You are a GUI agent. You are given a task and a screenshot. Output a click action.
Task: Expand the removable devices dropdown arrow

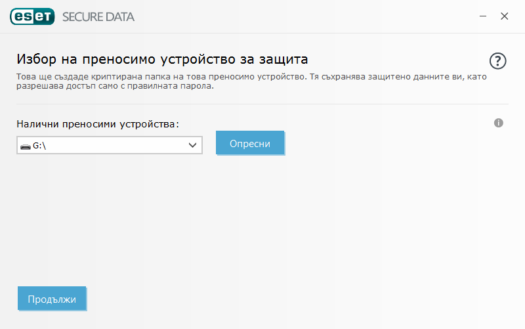tap(192, 145)
